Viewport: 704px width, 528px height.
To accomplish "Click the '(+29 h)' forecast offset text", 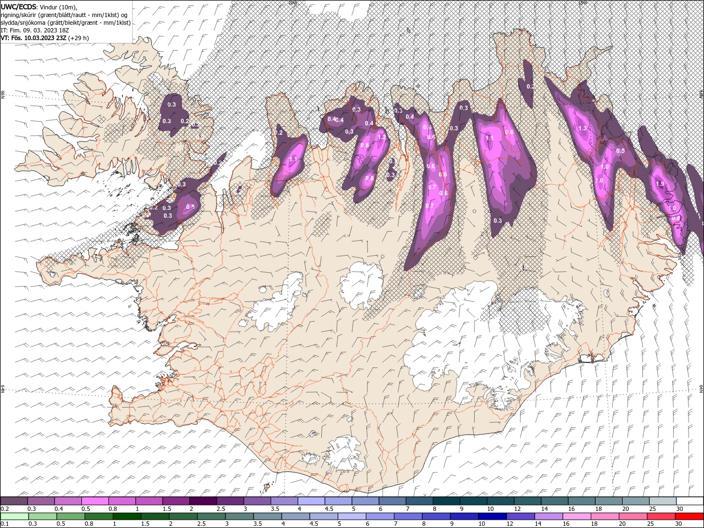I will pyautogui.click(x=79, y=38).
